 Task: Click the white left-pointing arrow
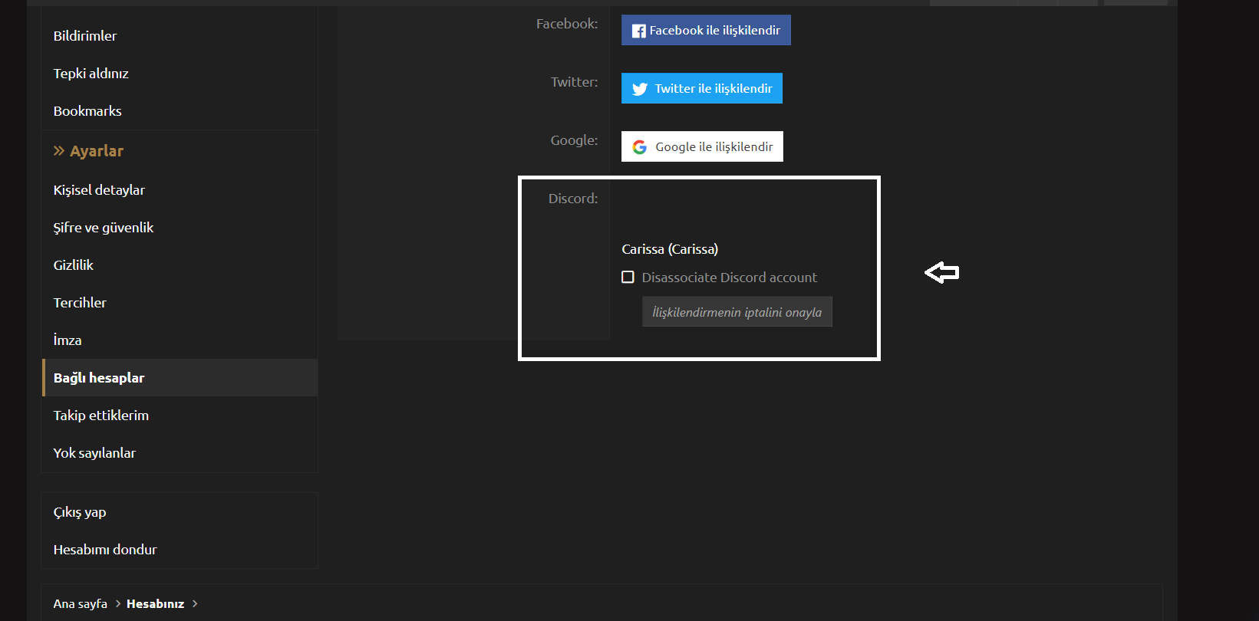[x=941, y=272]
